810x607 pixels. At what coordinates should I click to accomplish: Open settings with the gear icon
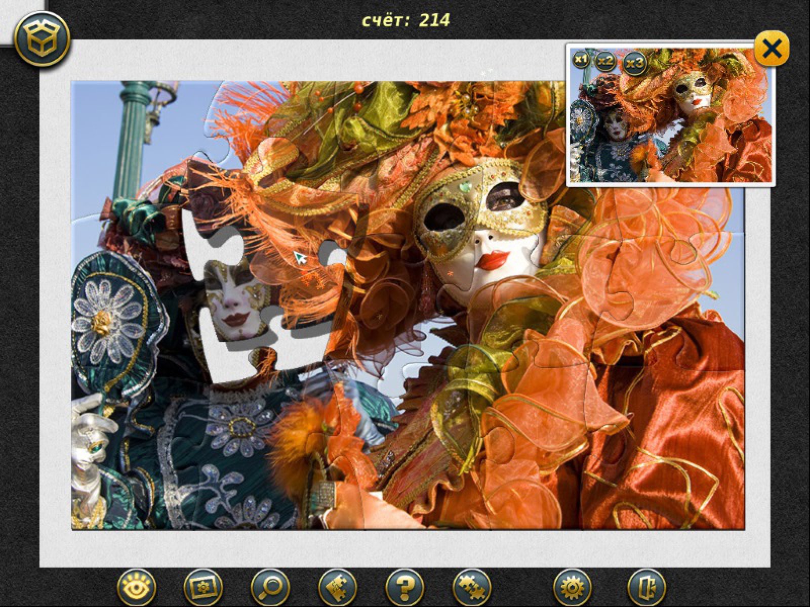573,587
